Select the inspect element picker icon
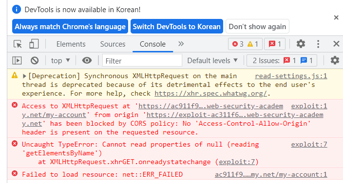 pos(18,44)
